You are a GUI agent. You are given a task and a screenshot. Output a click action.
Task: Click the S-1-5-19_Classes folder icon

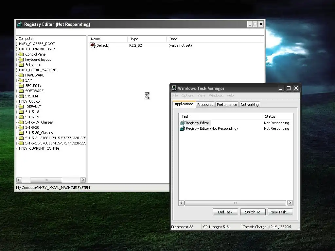tap(21, 122)
